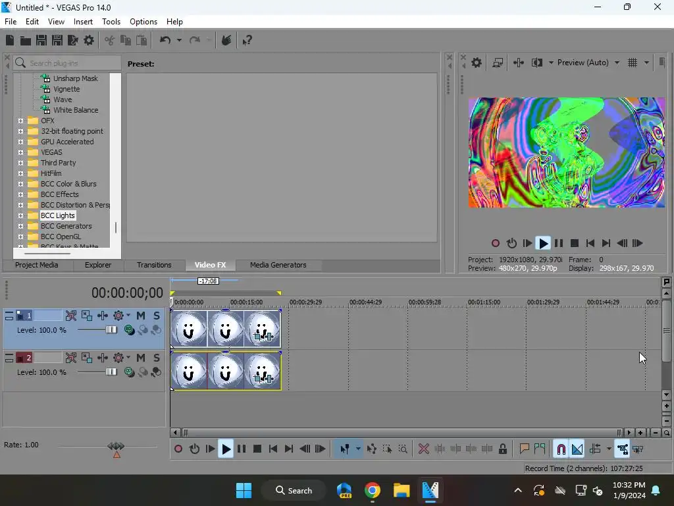Expand the VEGAS plug-in folder

tap(20, 152)
